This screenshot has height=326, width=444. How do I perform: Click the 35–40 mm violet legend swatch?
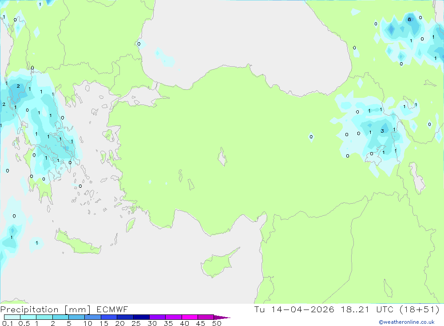(173, 317)
